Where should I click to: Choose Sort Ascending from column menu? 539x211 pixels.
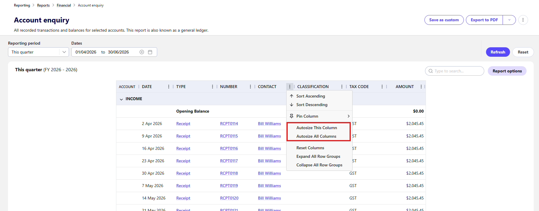(319, 96)
